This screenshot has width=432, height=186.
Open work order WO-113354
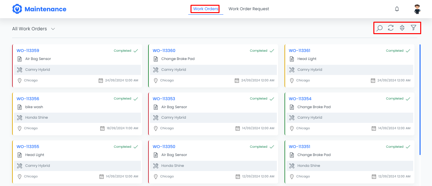(x=300, y=99)
